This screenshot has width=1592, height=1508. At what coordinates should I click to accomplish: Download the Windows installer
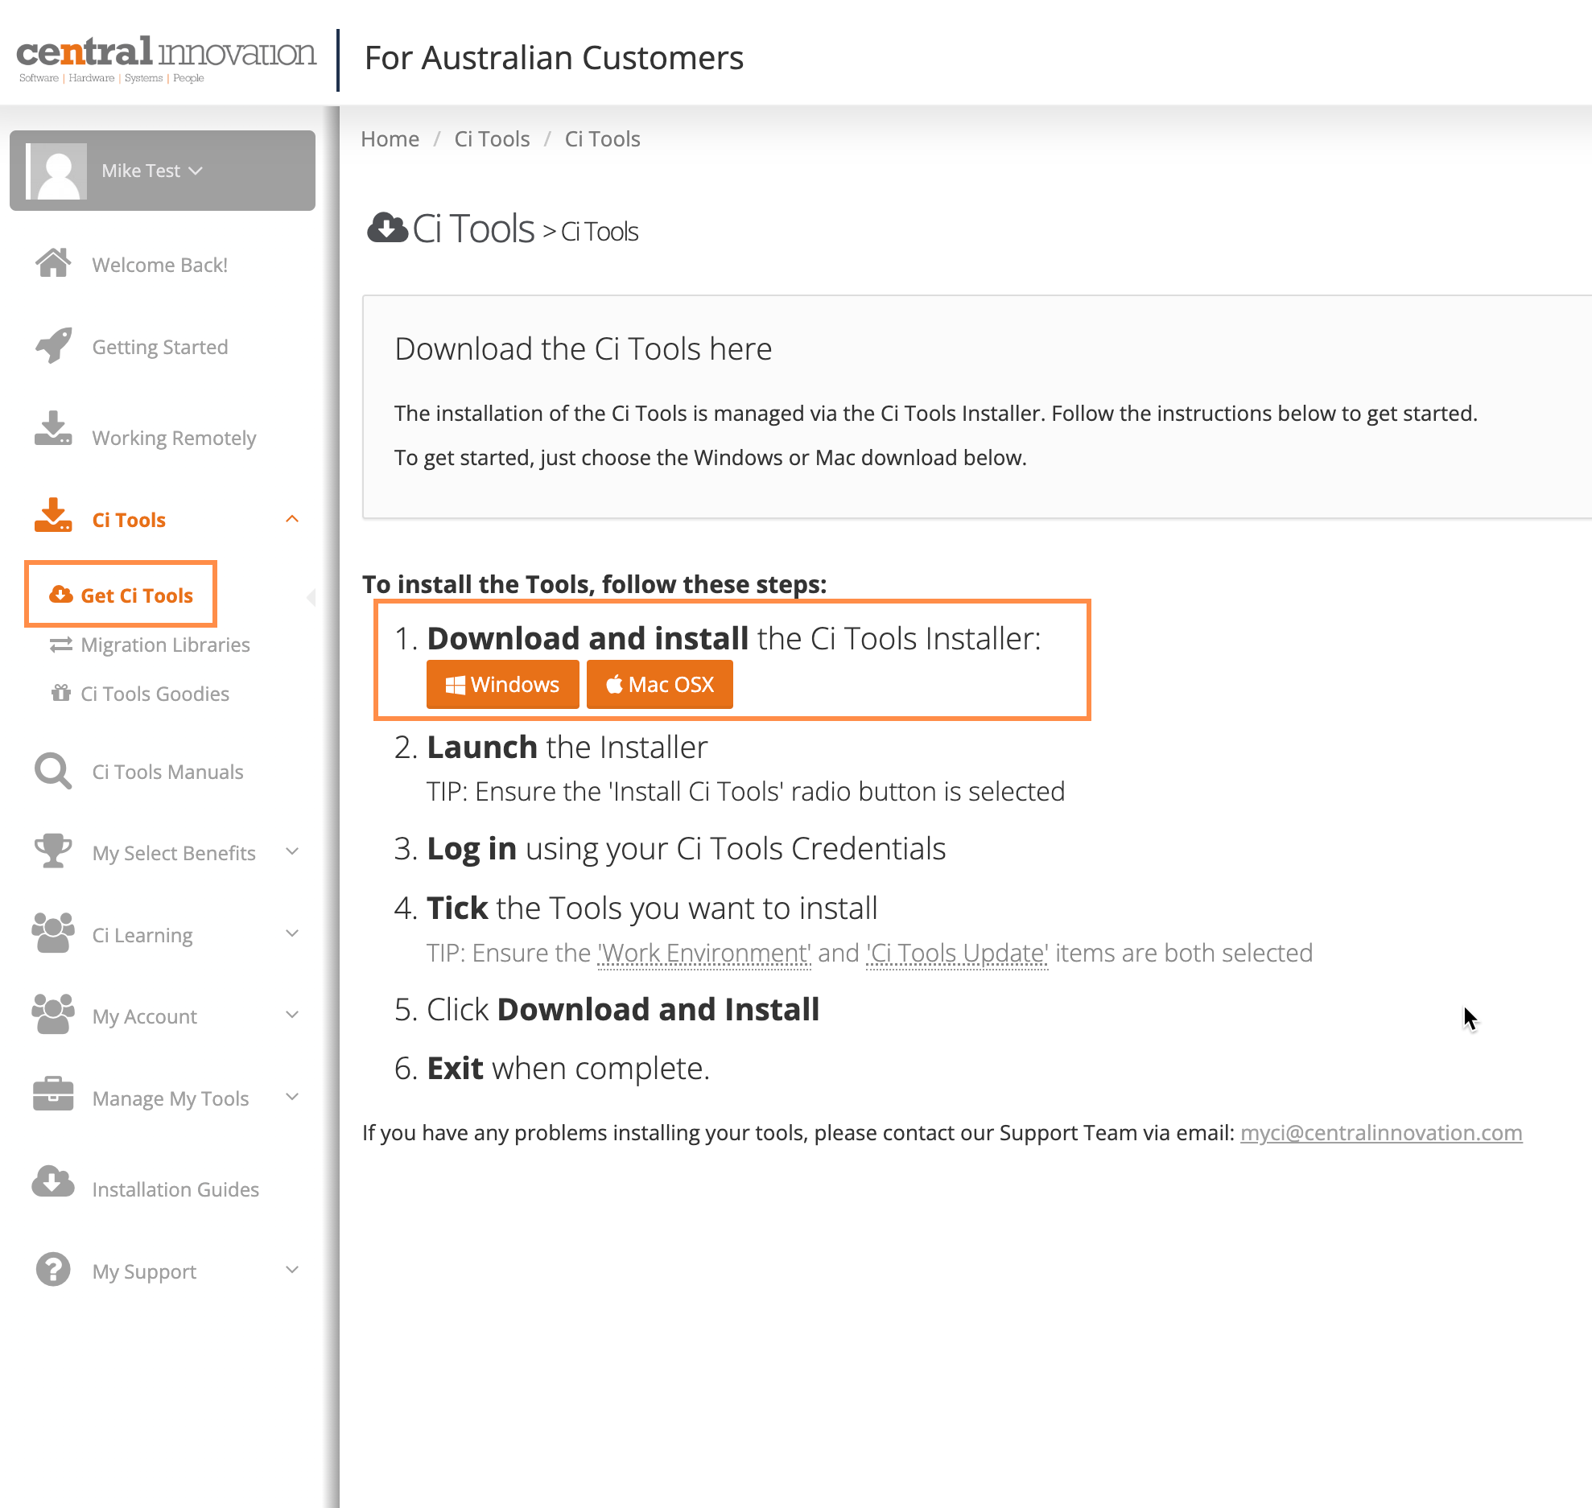pyautogui.click(x=502, y=684)
